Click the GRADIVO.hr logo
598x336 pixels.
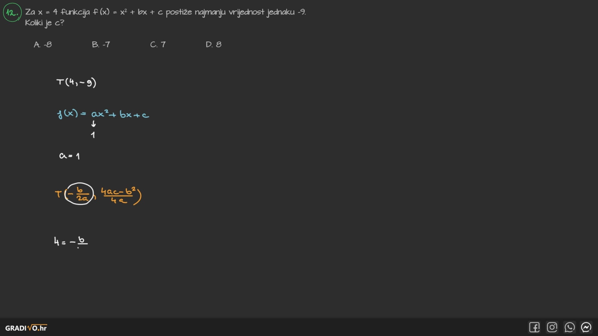(26, 328)
